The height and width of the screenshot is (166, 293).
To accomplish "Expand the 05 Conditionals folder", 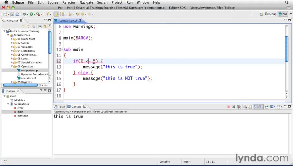I will pos(12,55).
